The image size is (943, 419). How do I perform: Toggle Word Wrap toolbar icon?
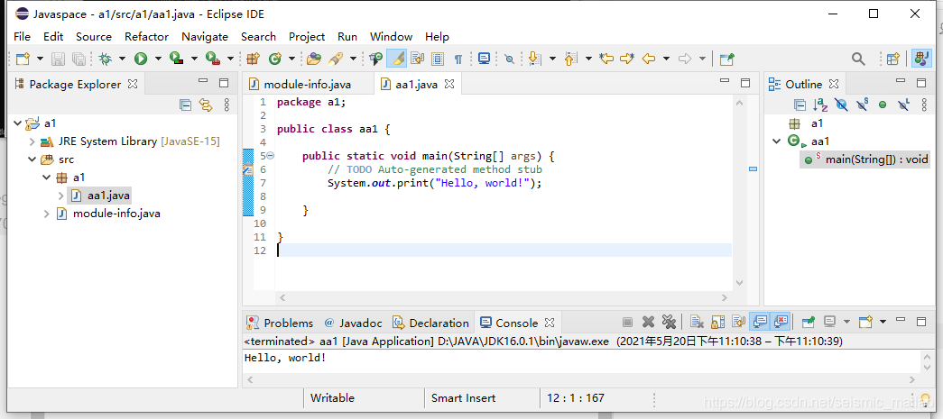pyautogui.click(x=418, y=59)
